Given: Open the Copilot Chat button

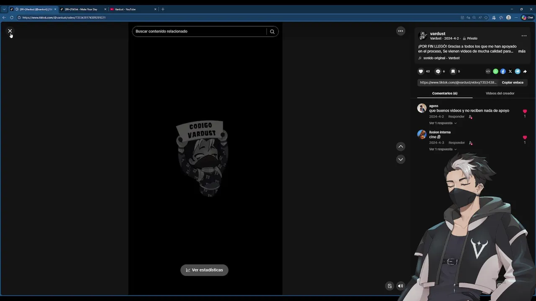Looking at the screenshot, I should [527, 18].
